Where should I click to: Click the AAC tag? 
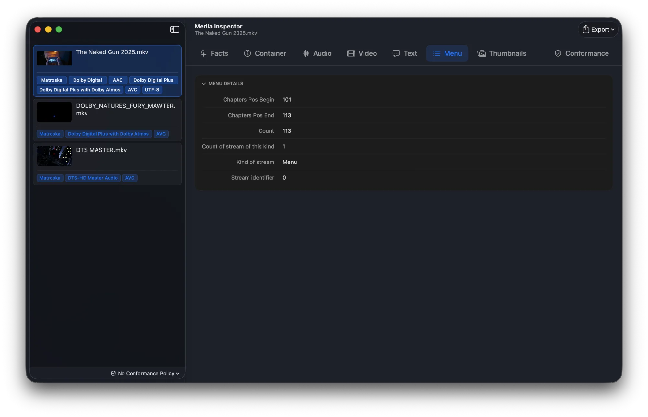click(x=118, y=80)
